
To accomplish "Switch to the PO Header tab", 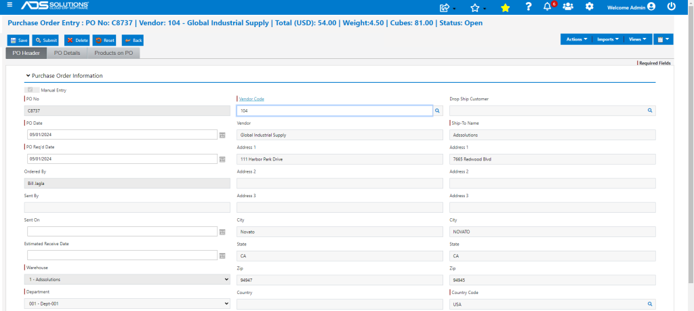I will point(26,53).
